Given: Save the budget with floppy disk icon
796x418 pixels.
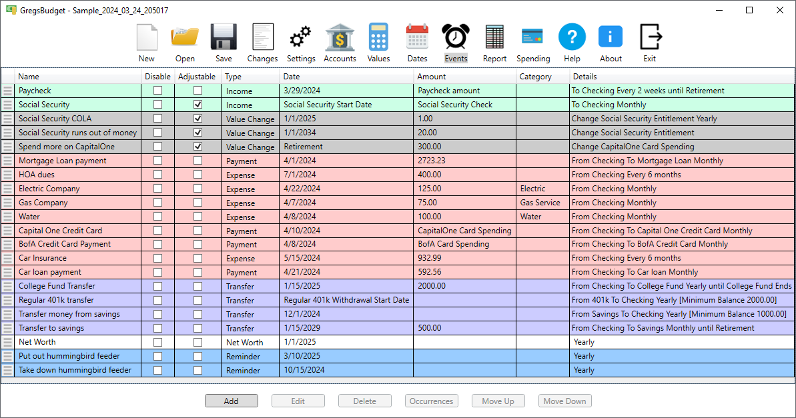Looking at the screenshot, I should click(x=224, y=38).
